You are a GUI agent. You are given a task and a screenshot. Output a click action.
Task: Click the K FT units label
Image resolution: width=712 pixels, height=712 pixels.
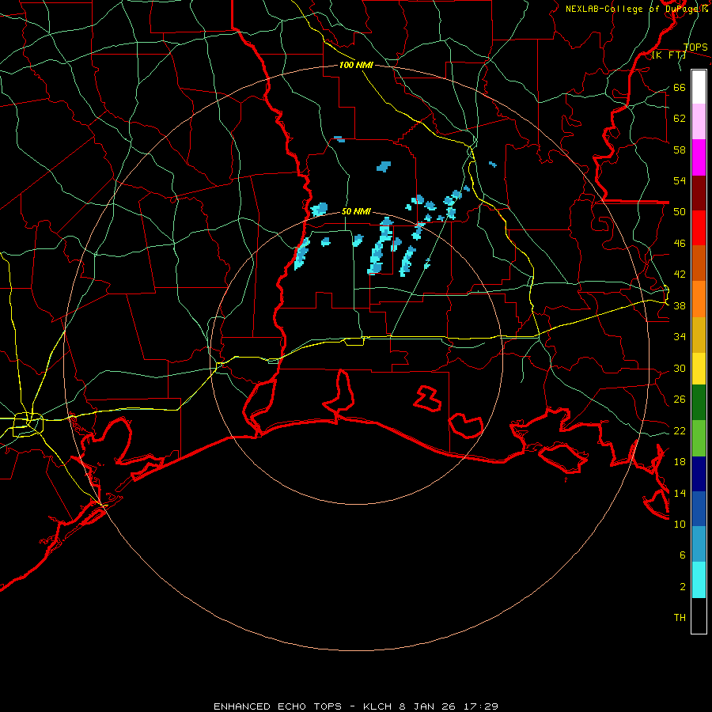coord(668,55)
